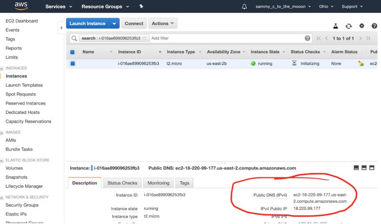Image resolution: width=381 pixels, height=224 pixels.
Task: Collapse the IMAGES sidebar section
Action: 2,133
